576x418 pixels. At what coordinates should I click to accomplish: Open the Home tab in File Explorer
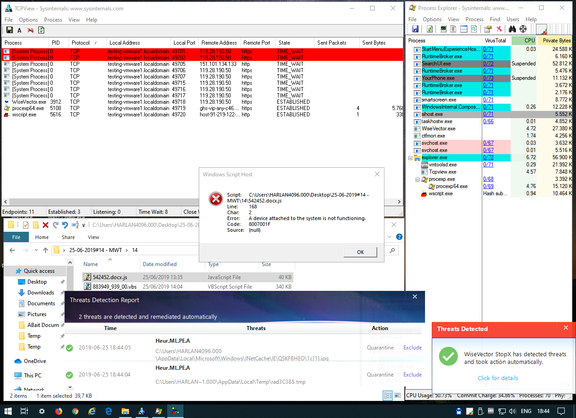(42, 237)
